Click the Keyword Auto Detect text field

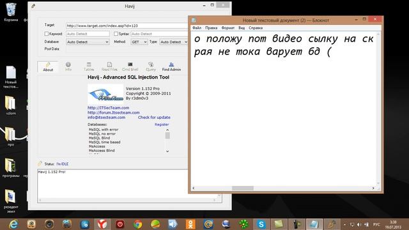pos(88,34)
